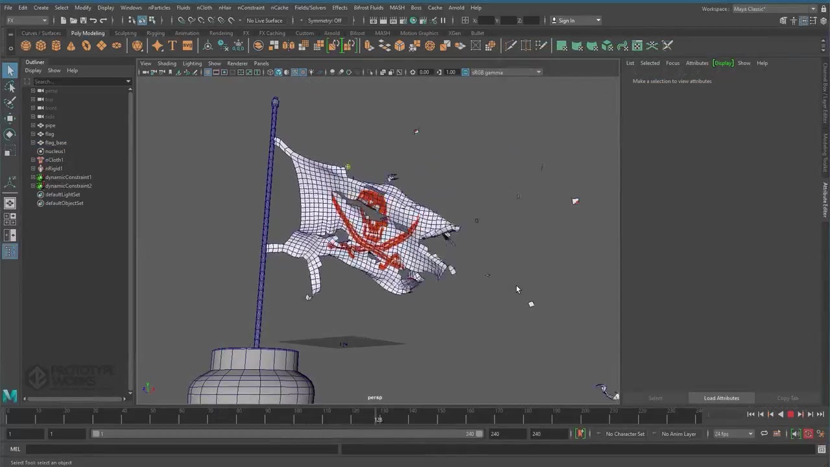Click the Load Attributes button
830x467 pixels.
click(721, 398)
